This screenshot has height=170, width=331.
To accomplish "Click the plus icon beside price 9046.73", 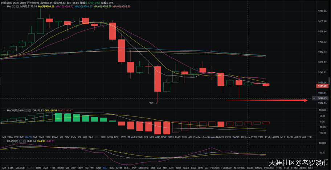I will click(314, 98).
